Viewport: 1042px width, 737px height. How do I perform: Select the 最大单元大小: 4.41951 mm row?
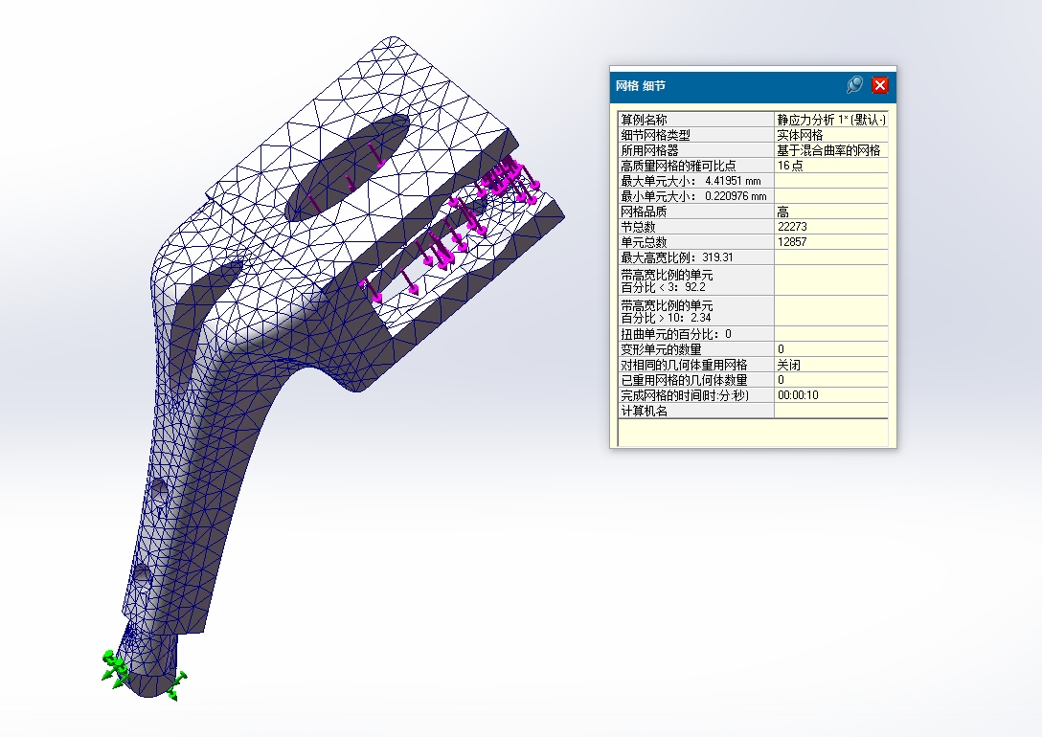695,181
